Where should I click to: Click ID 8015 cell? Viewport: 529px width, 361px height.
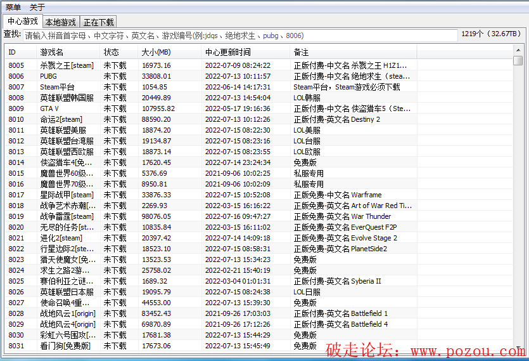(x=16, y=173)
